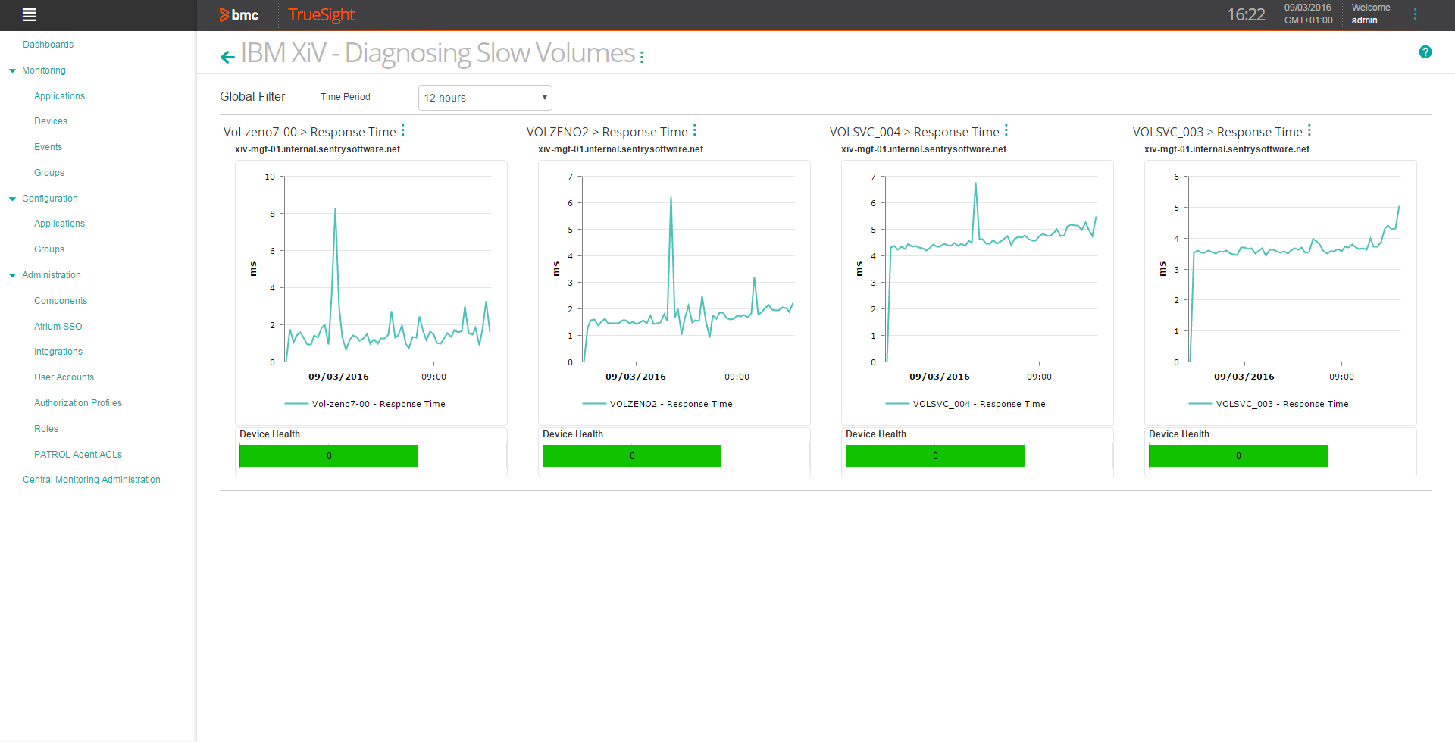Go back using the left arrow
Viewport: 1455px width, 742px height.
coord(227,56)
